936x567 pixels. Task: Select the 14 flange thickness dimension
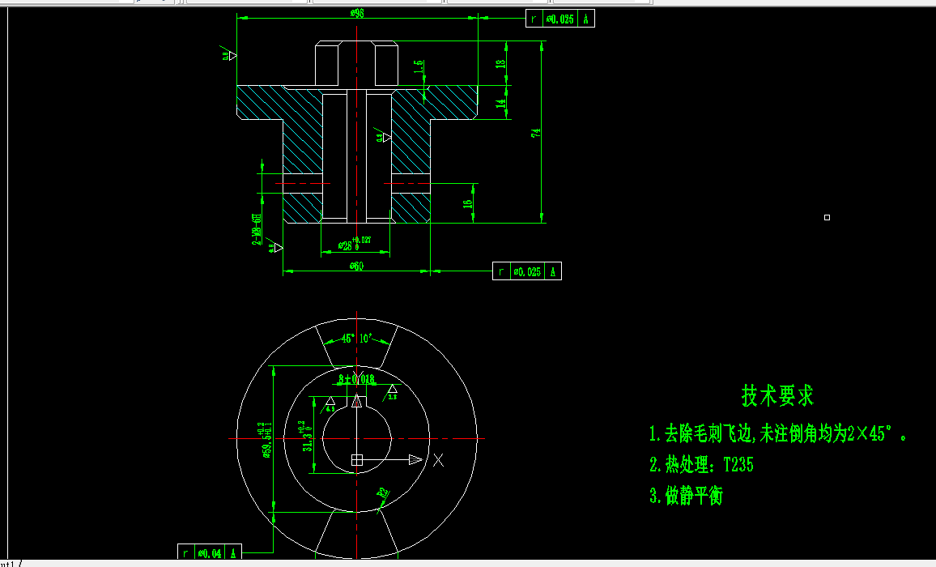tap(501, 103)
